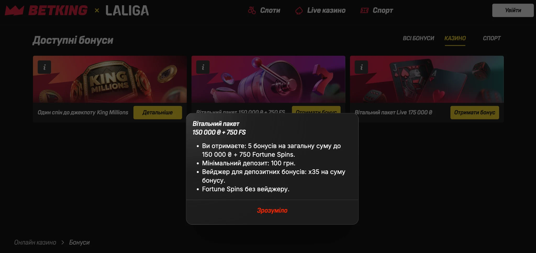Click text Мінімальний депозит: 100 грн.

coord(249,163)
